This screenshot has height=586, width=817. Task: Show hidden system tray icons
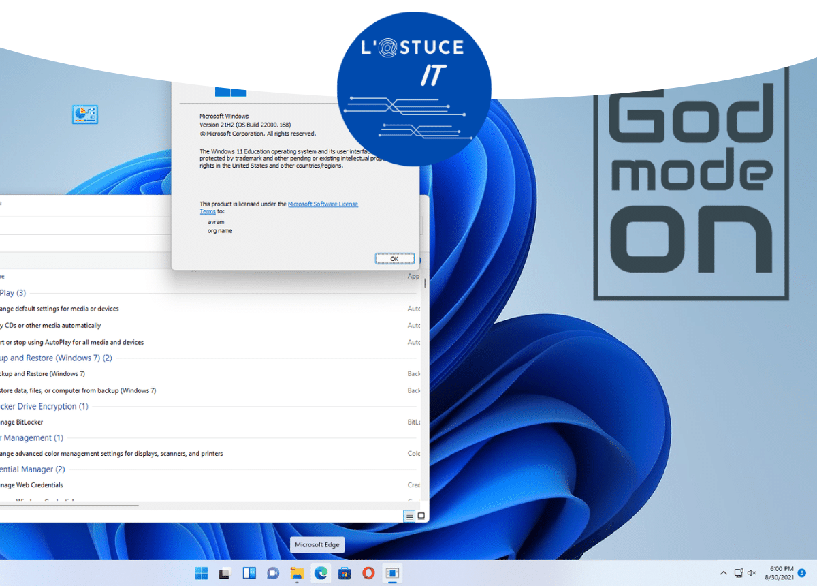click(724, 573)
